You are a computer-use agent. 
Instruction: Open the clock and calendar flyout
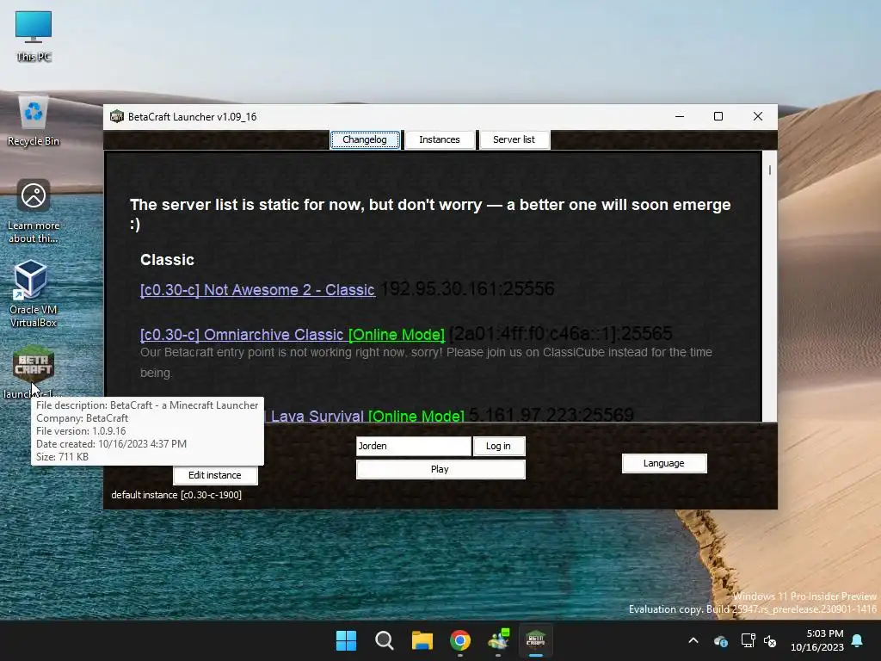817,640
